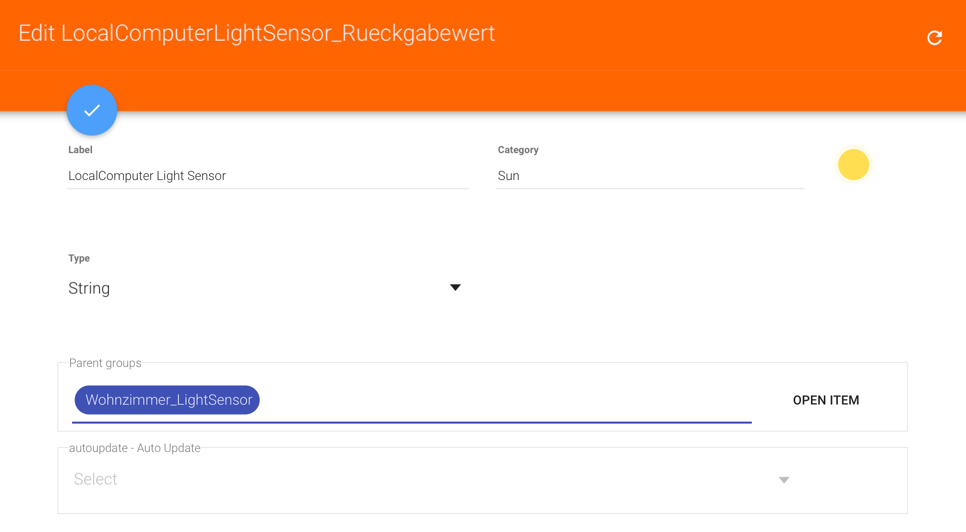Focus the Category field containing Sun

(650, 176)
